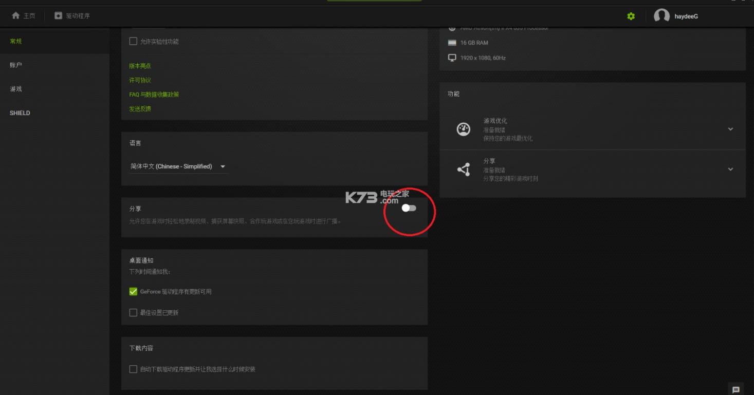This screenshot has height=395, width=754.
Task: Click the haydeeG username
Action: pyautogui.click(x=686, y=16)
